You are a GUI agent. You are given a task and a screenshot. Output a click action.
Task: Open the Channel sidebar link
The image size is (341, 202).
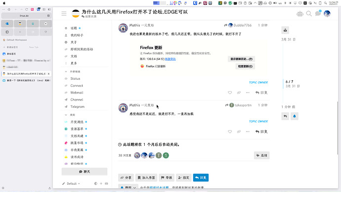click(x=77, y=100)
